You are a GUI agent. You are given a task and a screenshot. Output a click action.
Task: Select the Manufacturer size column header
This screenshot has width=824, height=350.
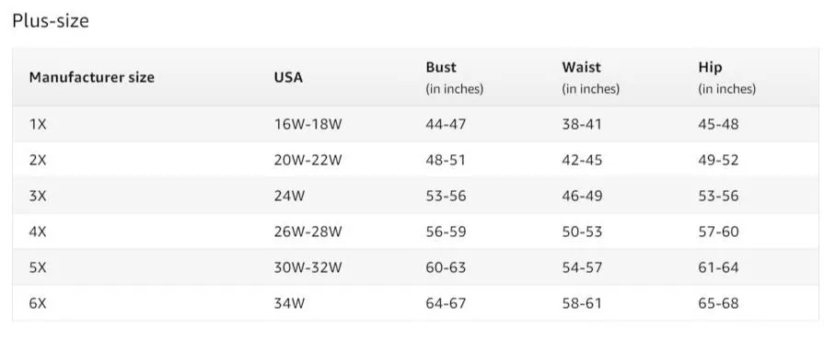(x=92, y=78)
